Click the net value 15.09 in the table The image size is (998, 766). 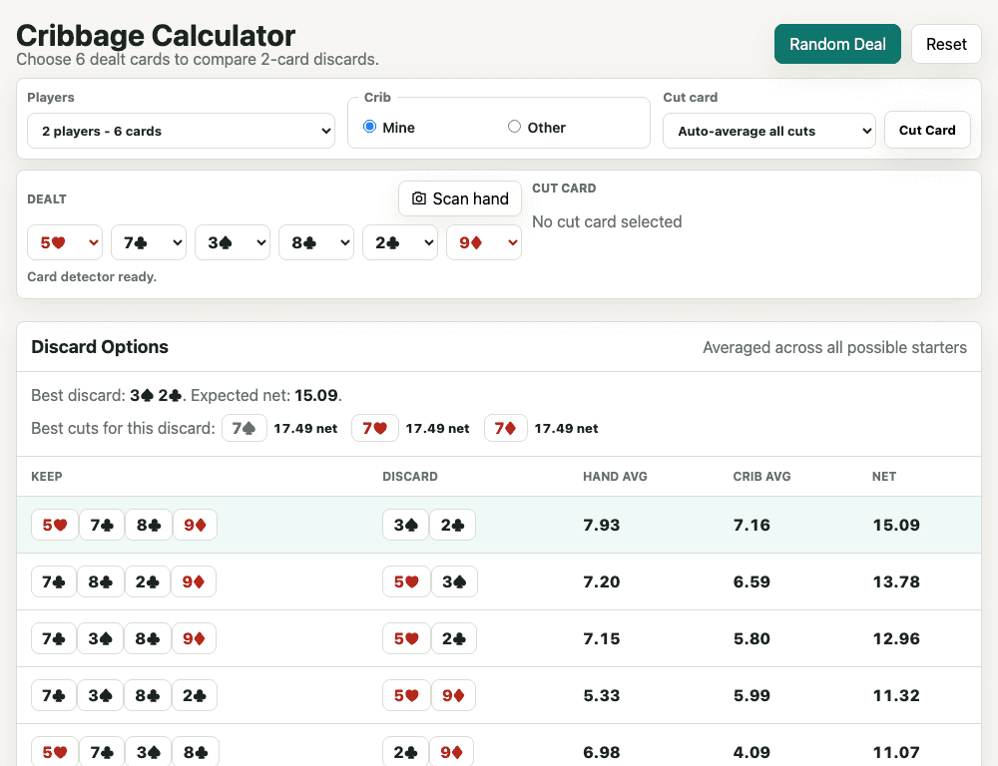(x=896, y=525)
